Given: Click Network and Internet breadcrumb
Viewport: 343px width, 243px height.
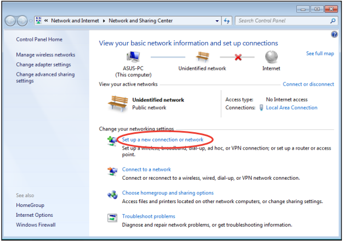Looking at the screenshot, I should coord(75,21).
